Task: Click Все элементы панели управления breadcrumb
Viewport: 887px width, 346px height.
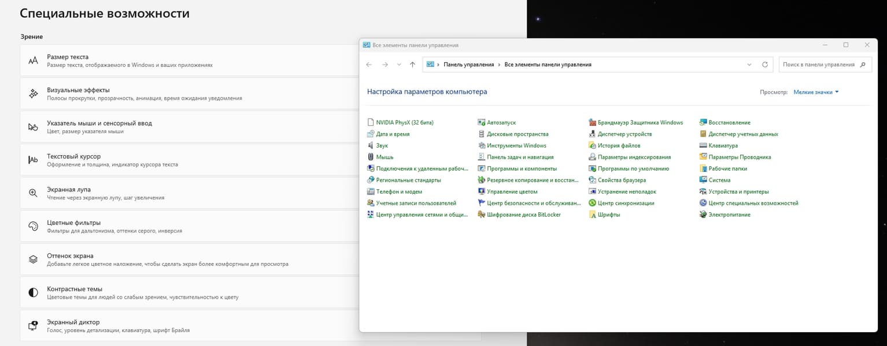Action: 548,65
